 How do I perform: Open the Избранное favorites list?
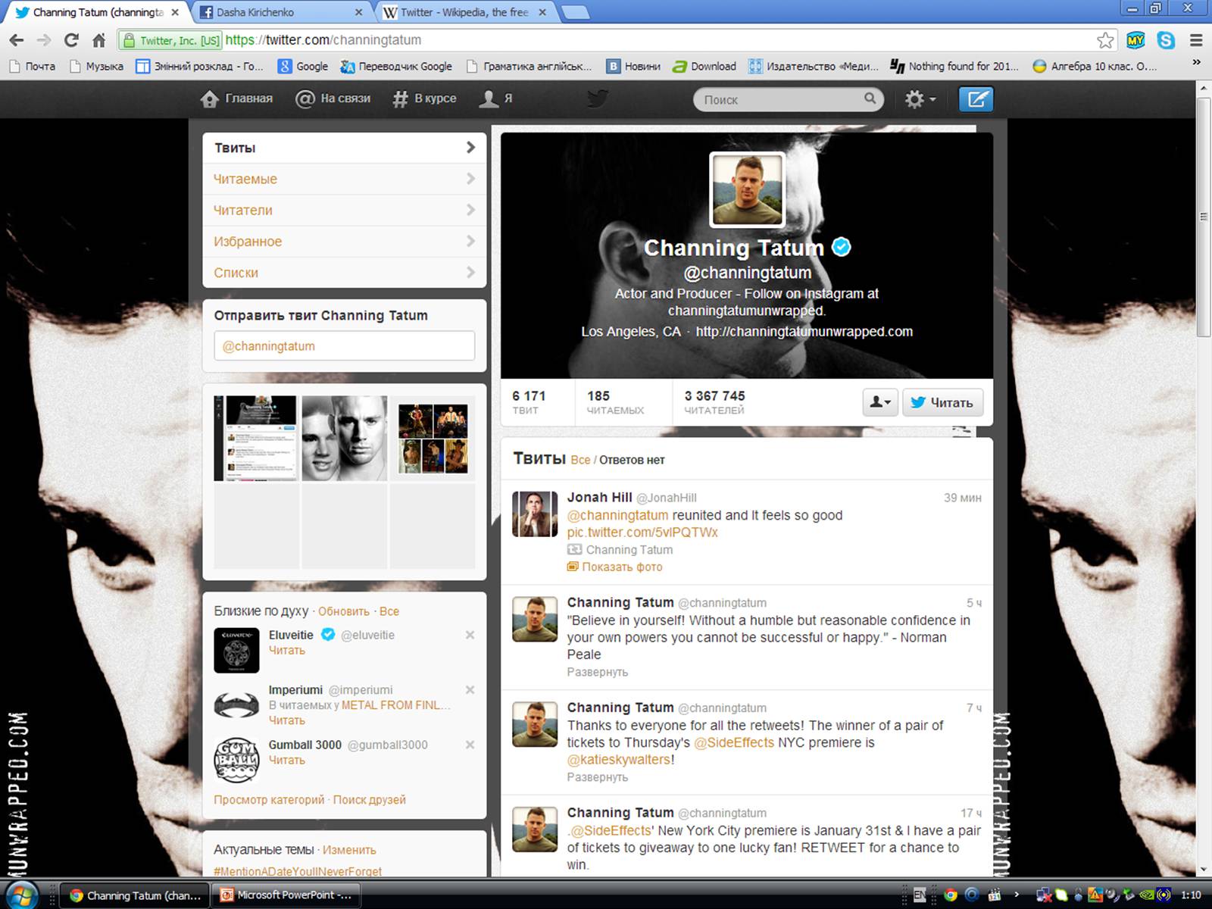click(x=345, y=241)
